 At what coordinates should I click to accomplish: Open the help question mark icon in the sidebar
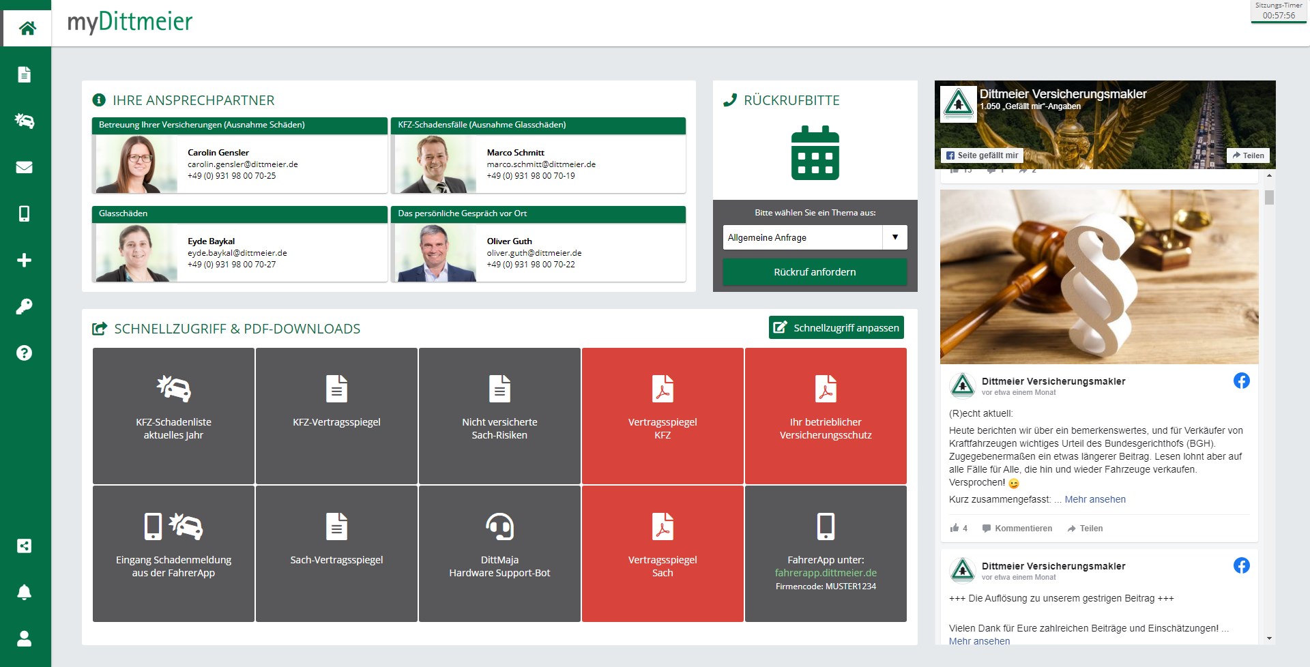click(24, 353)
